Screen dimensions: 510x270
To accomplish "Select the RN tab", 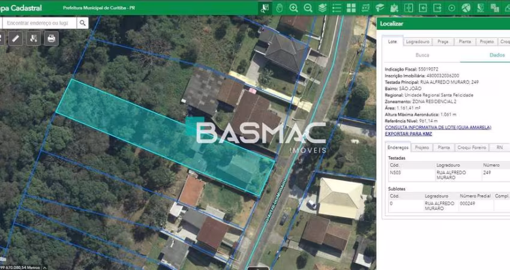I will (x=500, y=148).
